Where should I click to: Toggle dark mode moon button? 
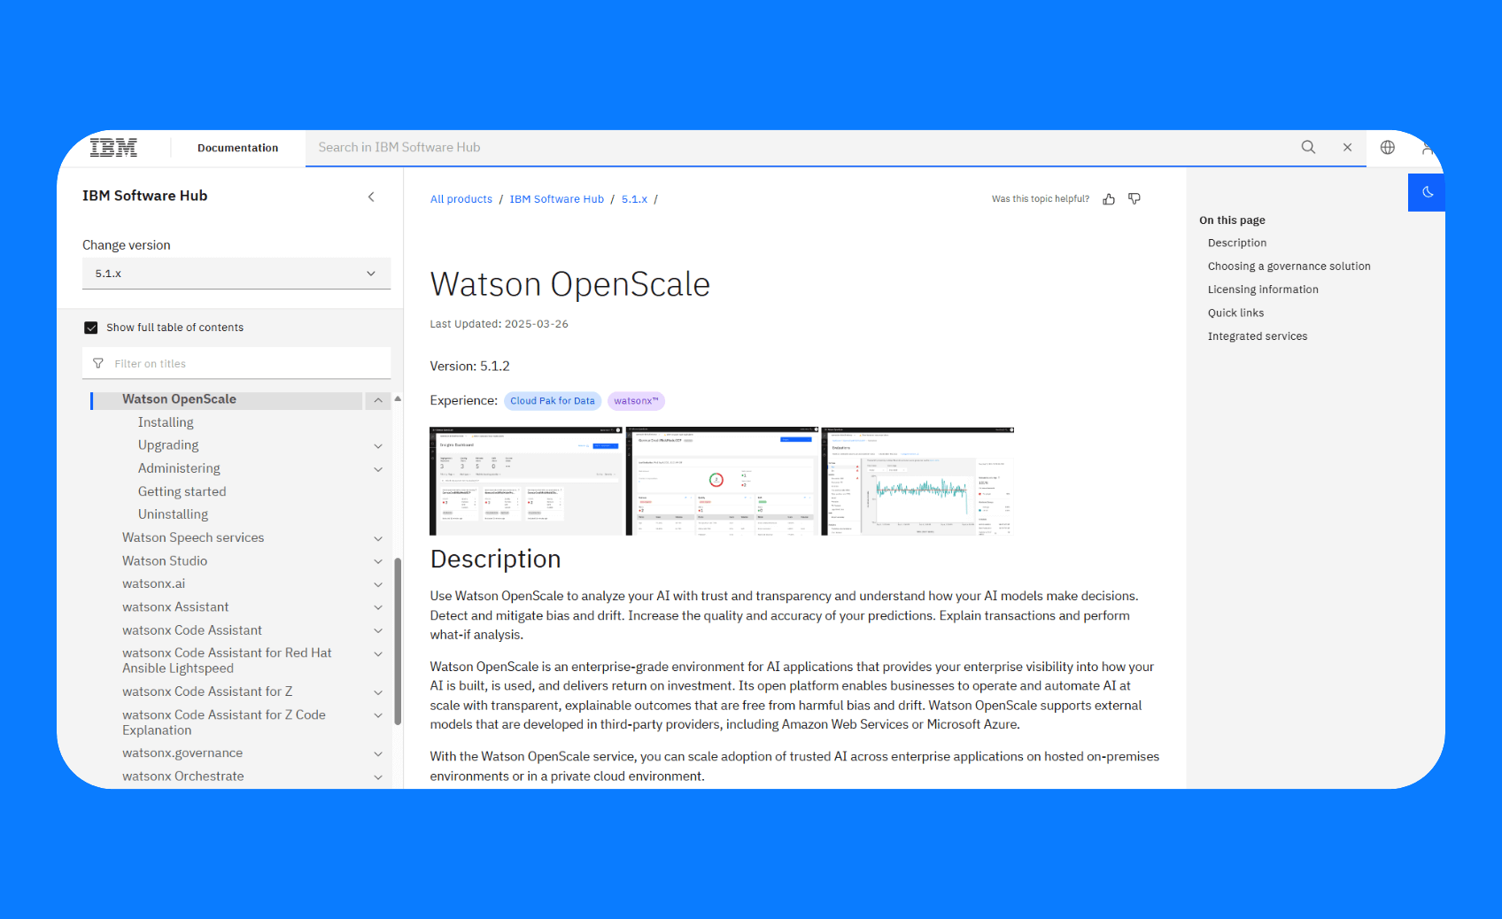(x=1427, y=192)
